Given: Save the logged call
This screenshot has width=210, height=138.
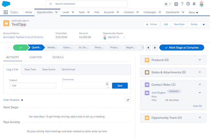Looking at the screenshot, I should coord(120,86).
